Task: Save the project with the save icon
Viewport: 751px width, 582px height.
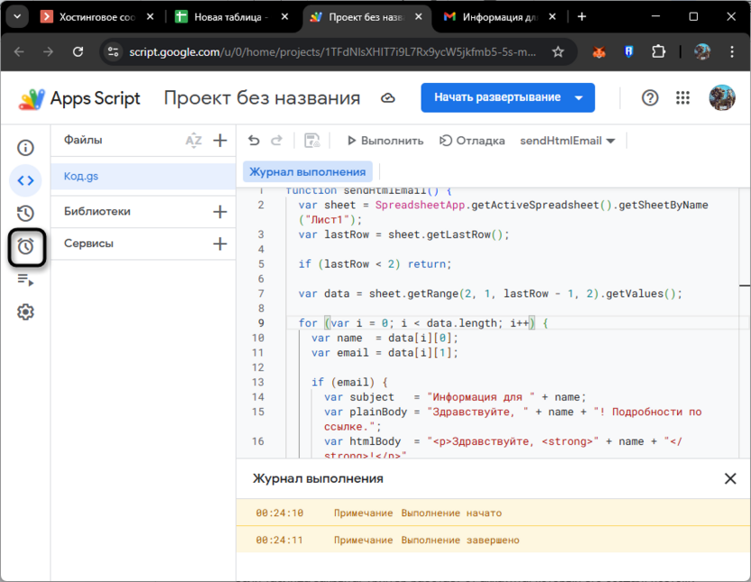Action: click(311, 140)
